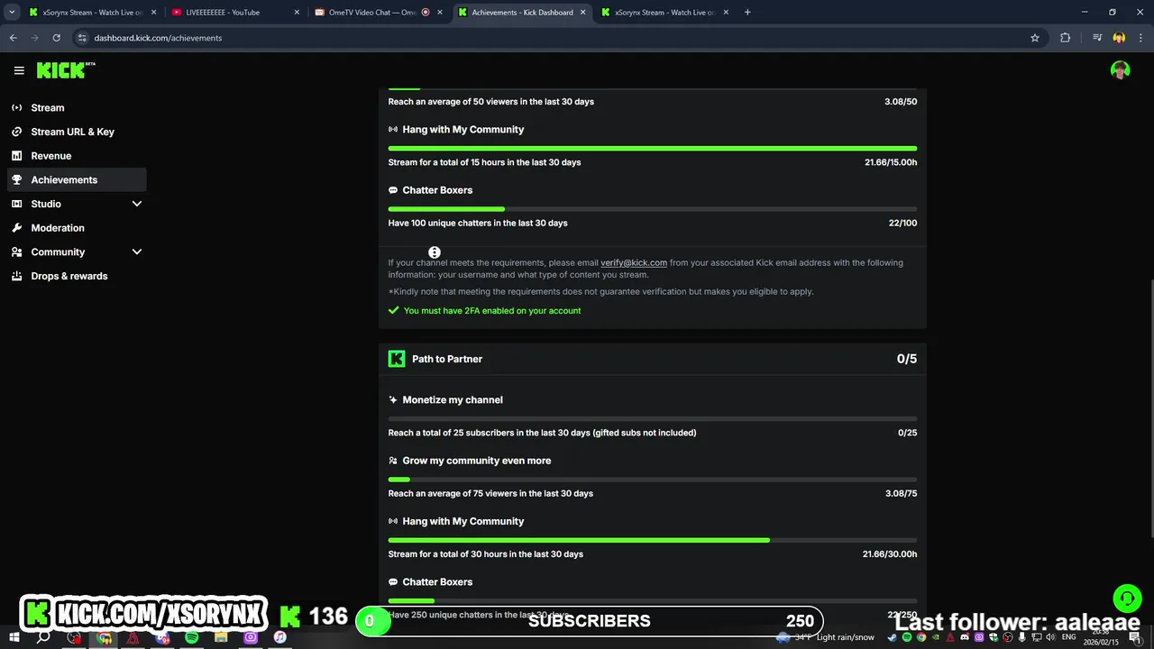Open Chrome media controls icon
Viewport: 1154px width, 649px height.
tap(1097, 38)
